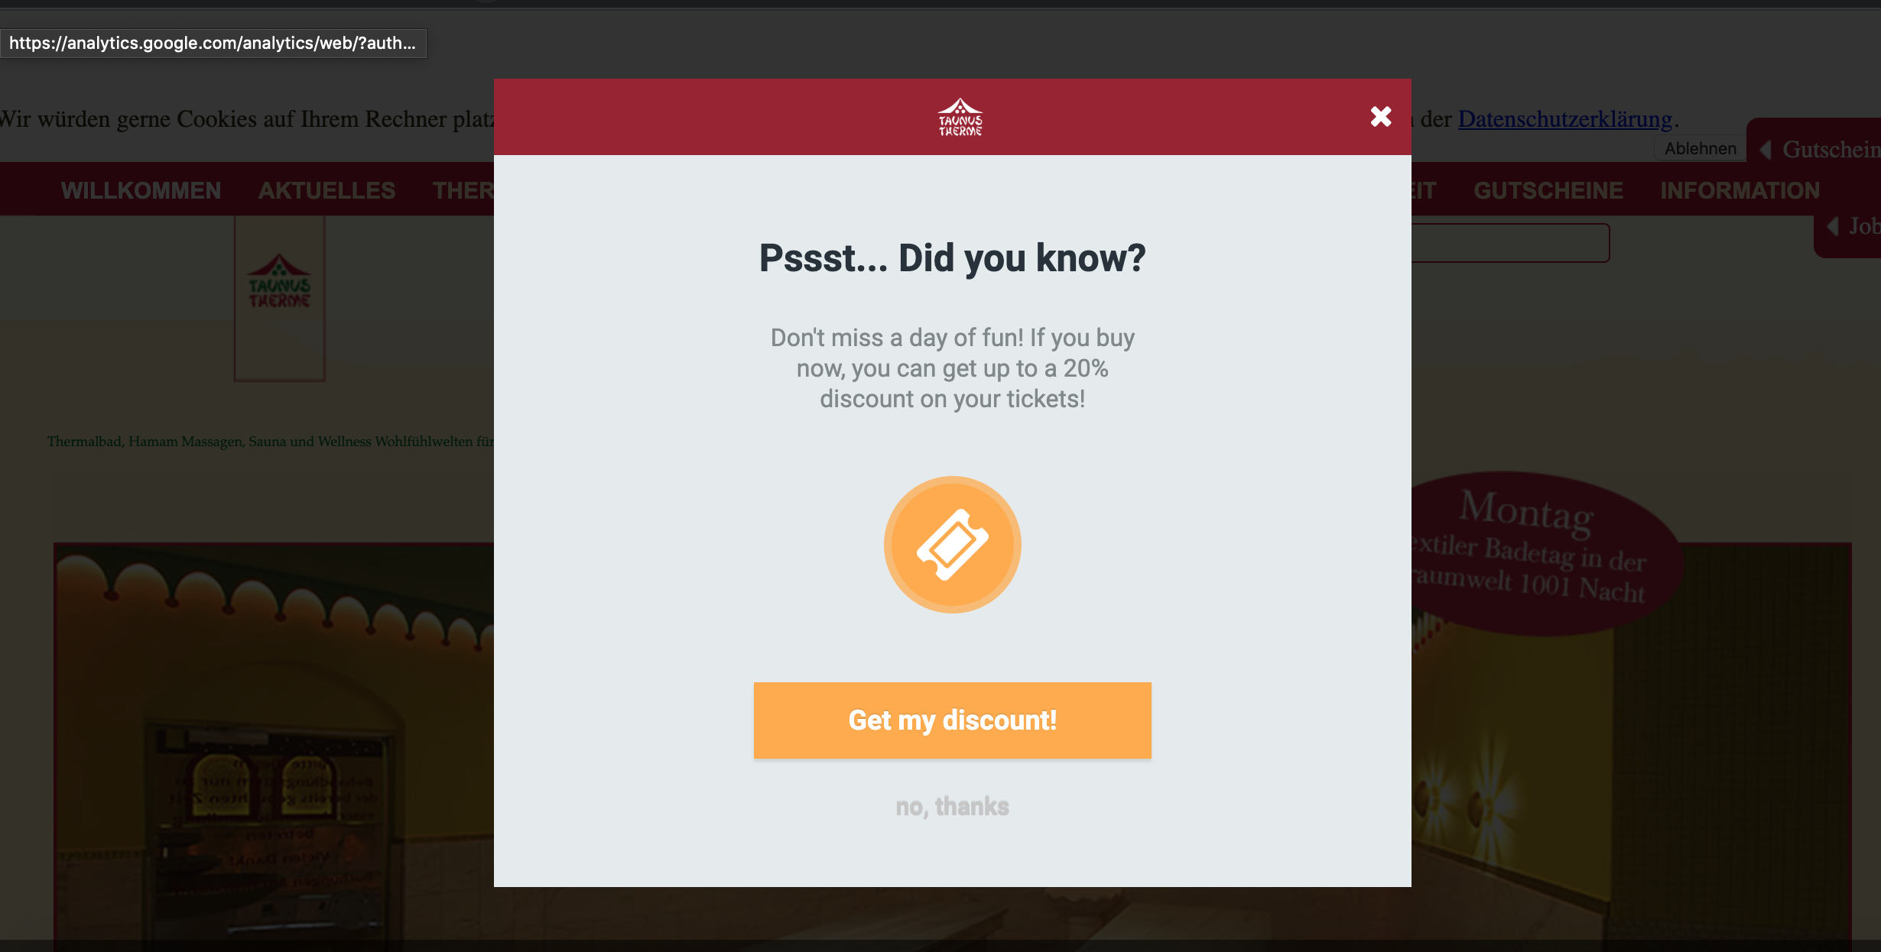
Task: Click the 'Get my discount!' button
Action: [x=951, y=719]
